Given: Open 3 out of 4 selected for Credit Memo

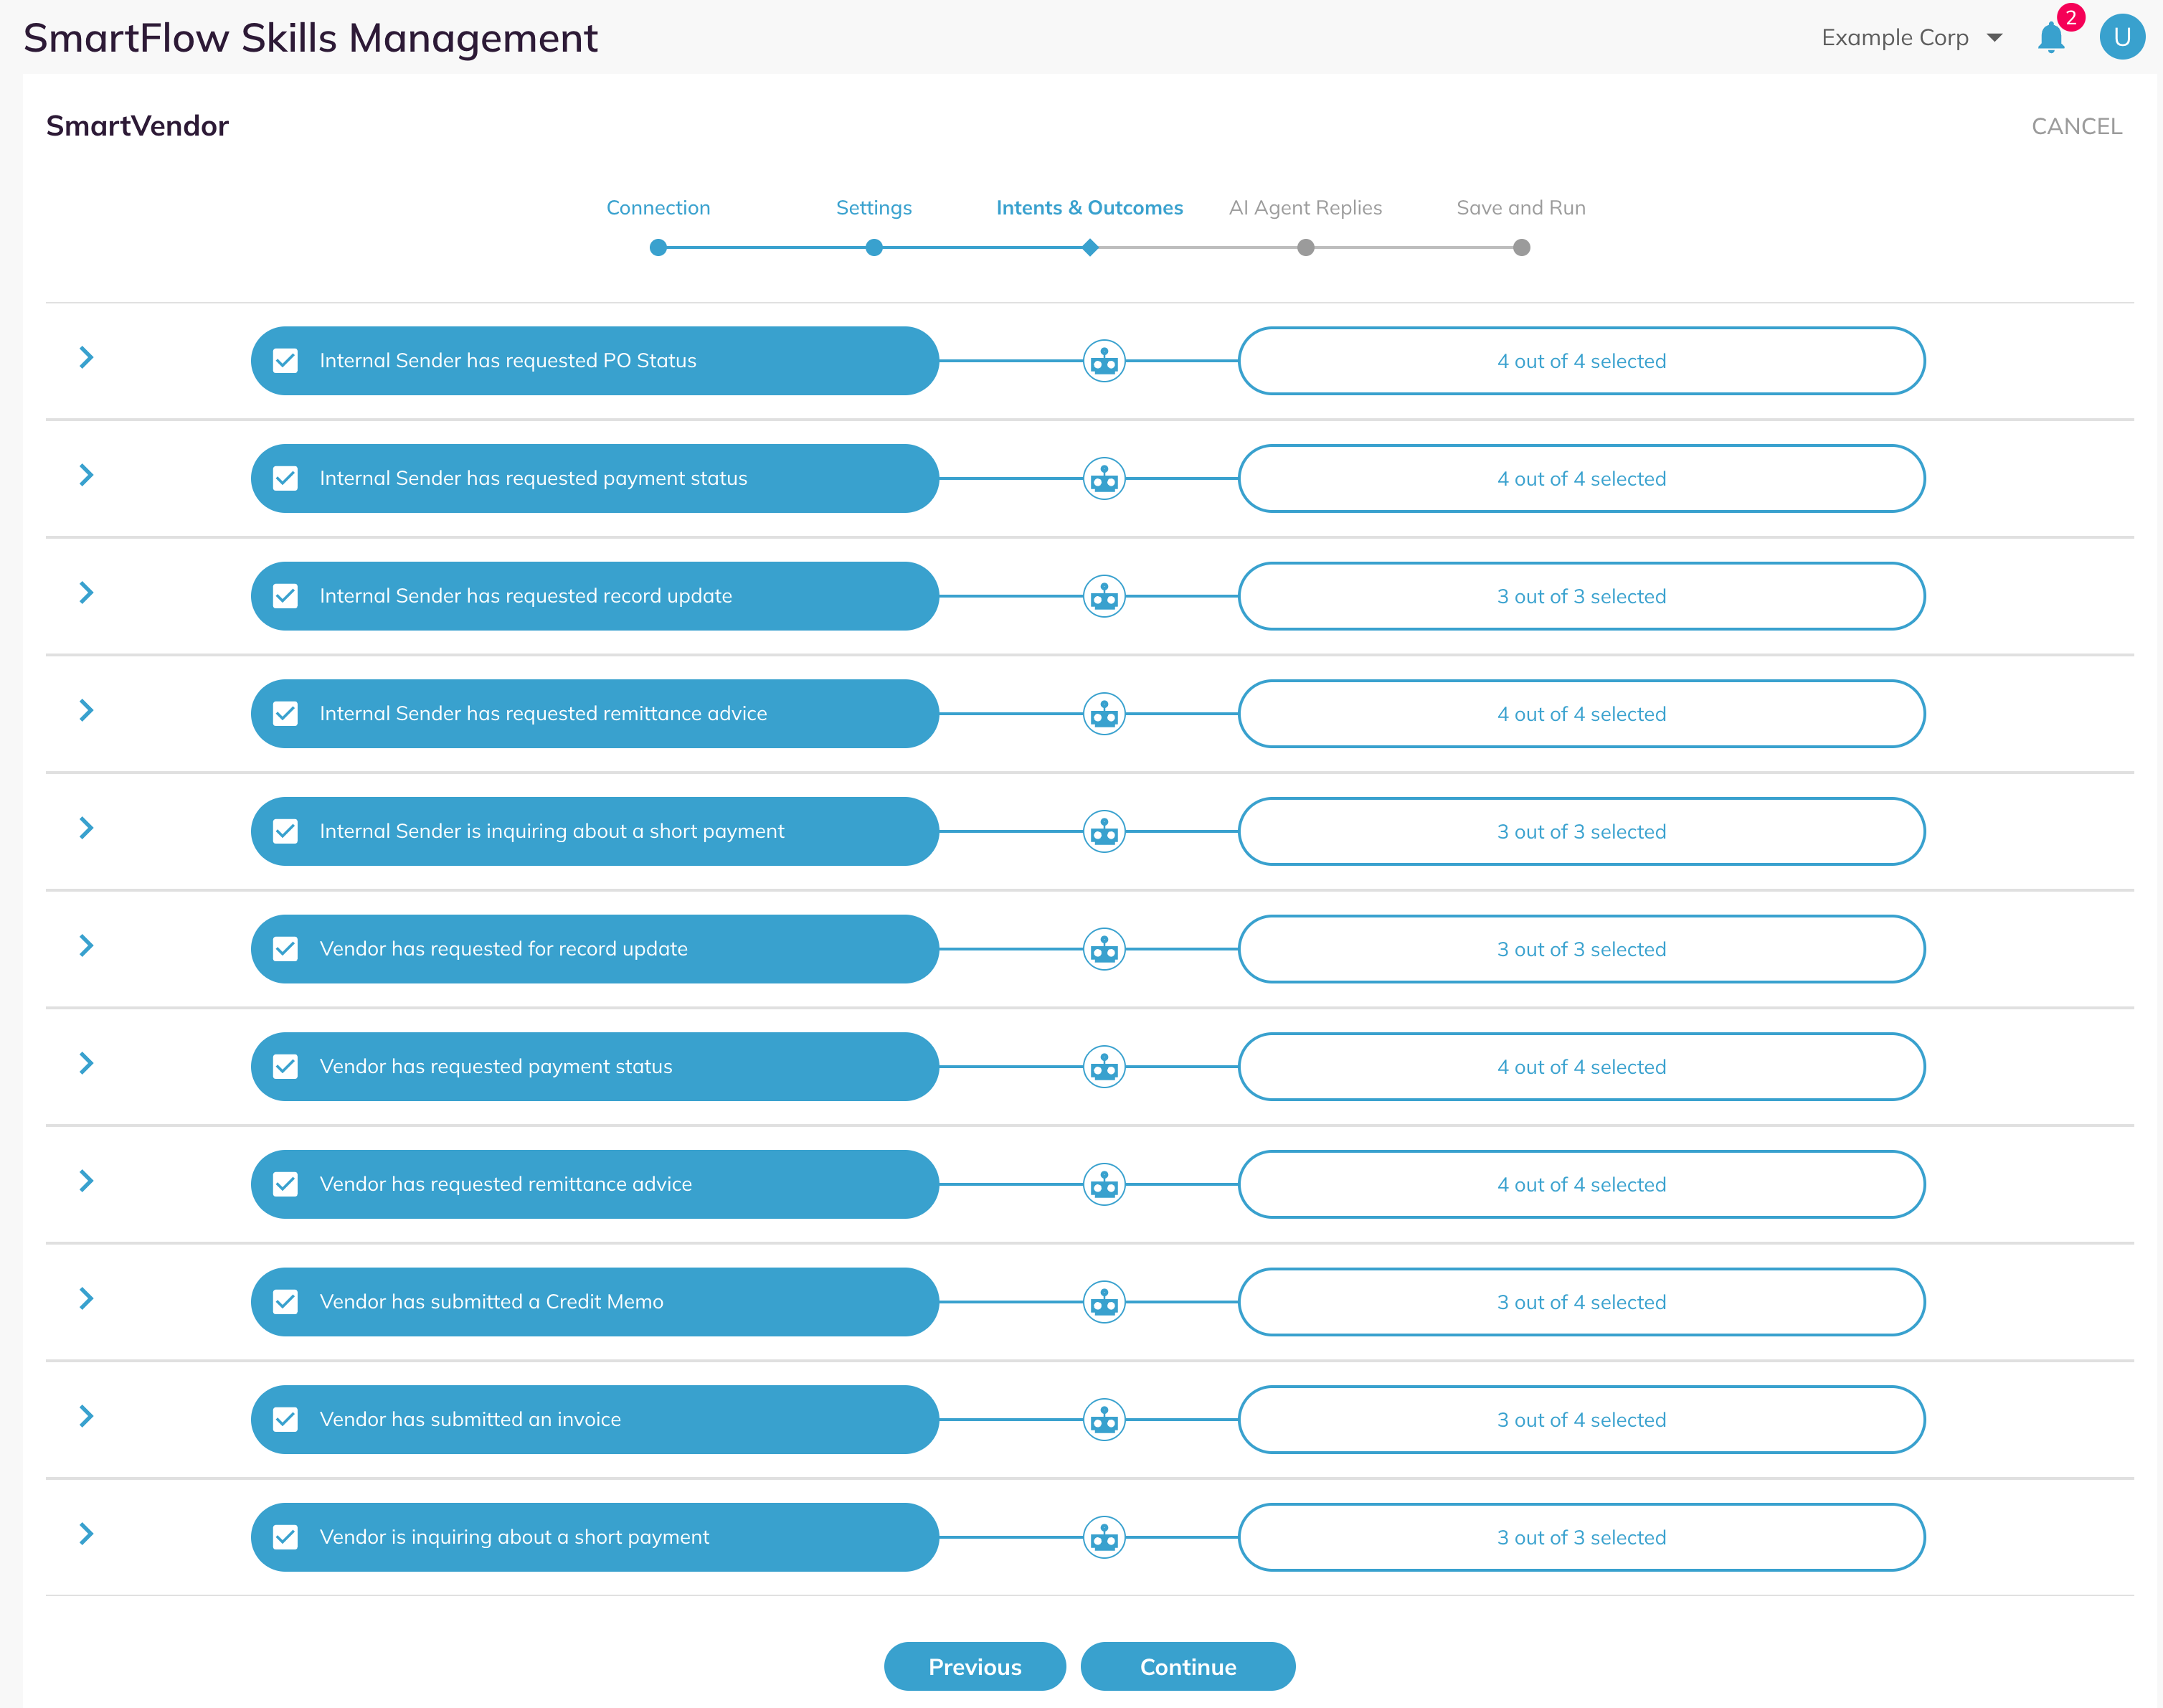Looking at the screenshot, I should click(1581, 1302).
